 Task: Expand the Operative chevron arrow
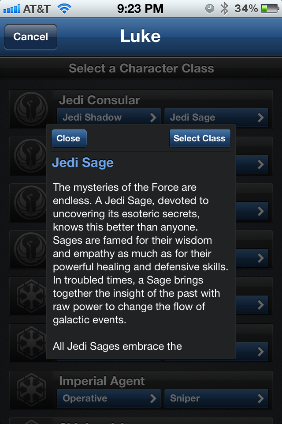[153, 398]
